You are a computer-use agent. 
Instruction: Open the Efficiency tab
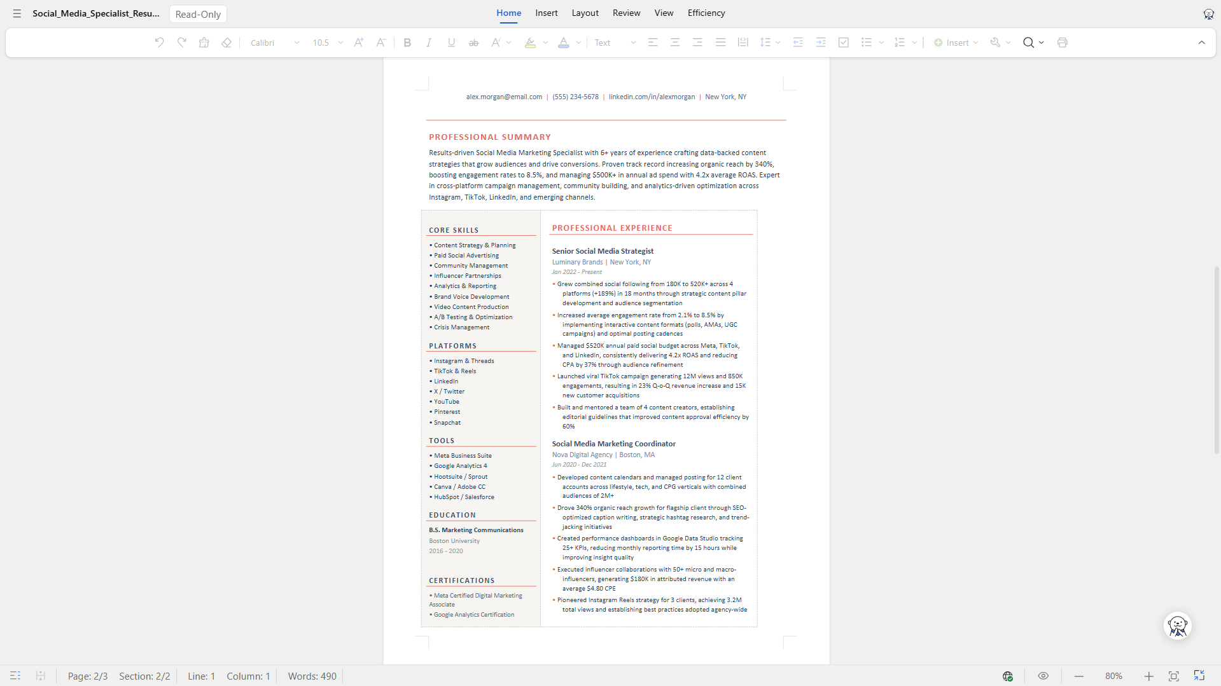[706, 13]
